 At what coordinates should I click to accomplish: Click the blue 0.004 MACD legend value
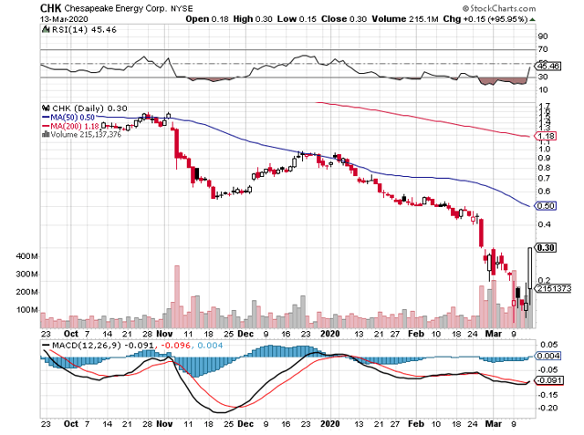coord(210,346)
